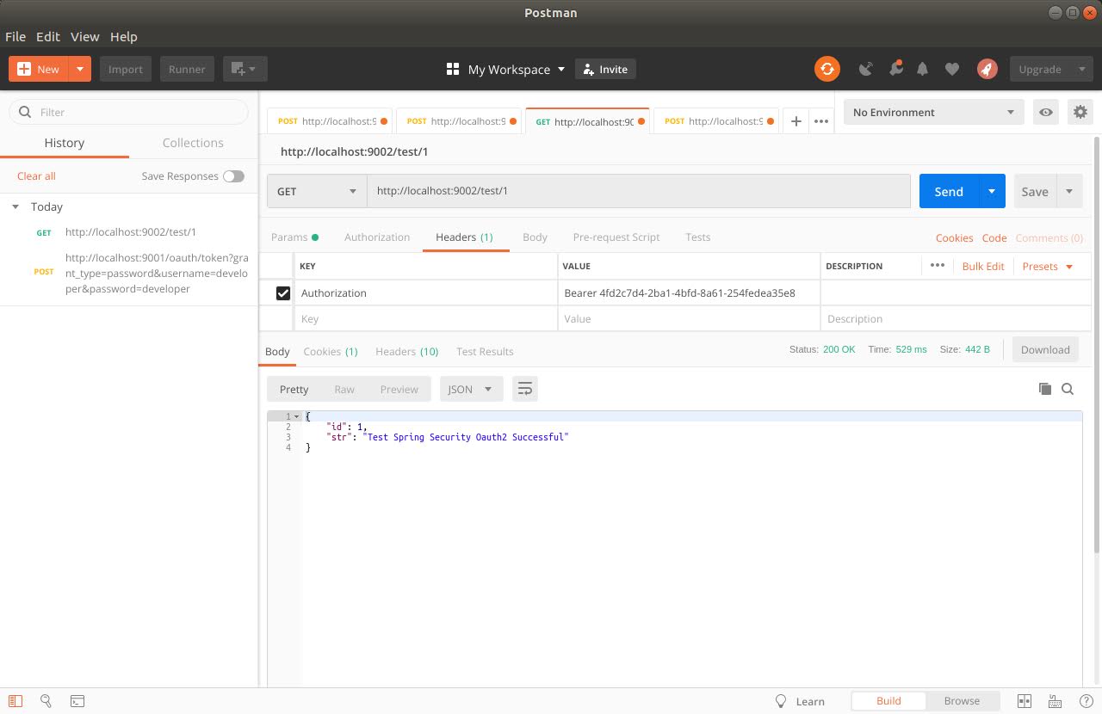This screenshot has height=714, width=1102.
Task: Open the Save button dropdown arrow
Action: [x=1069, y=191]
